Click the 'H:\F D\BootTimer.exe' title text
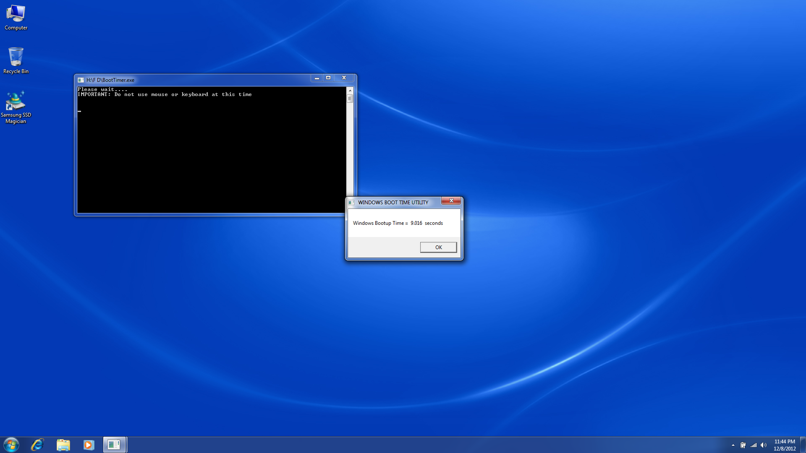The image size is (806, 453). [110, 80]
